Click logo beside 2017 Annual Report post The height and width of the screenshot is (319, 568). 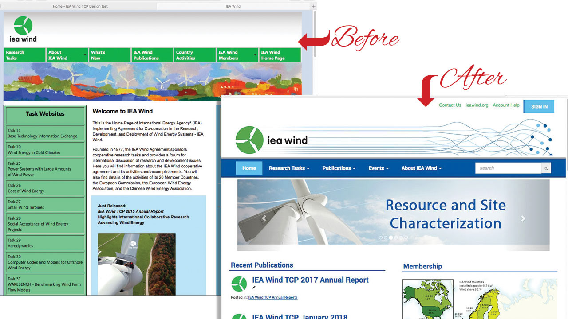[239, 284]
